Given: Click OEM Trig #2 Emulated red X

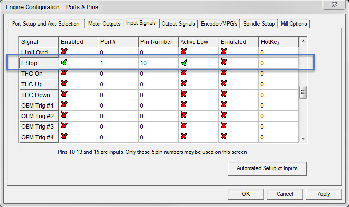Looking at the screenshot, I should point(224,115).
